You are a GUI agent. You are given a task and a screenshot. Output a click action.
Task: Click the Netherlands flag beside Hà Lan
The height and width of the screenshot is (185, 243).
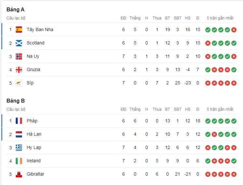pos(19,134)
